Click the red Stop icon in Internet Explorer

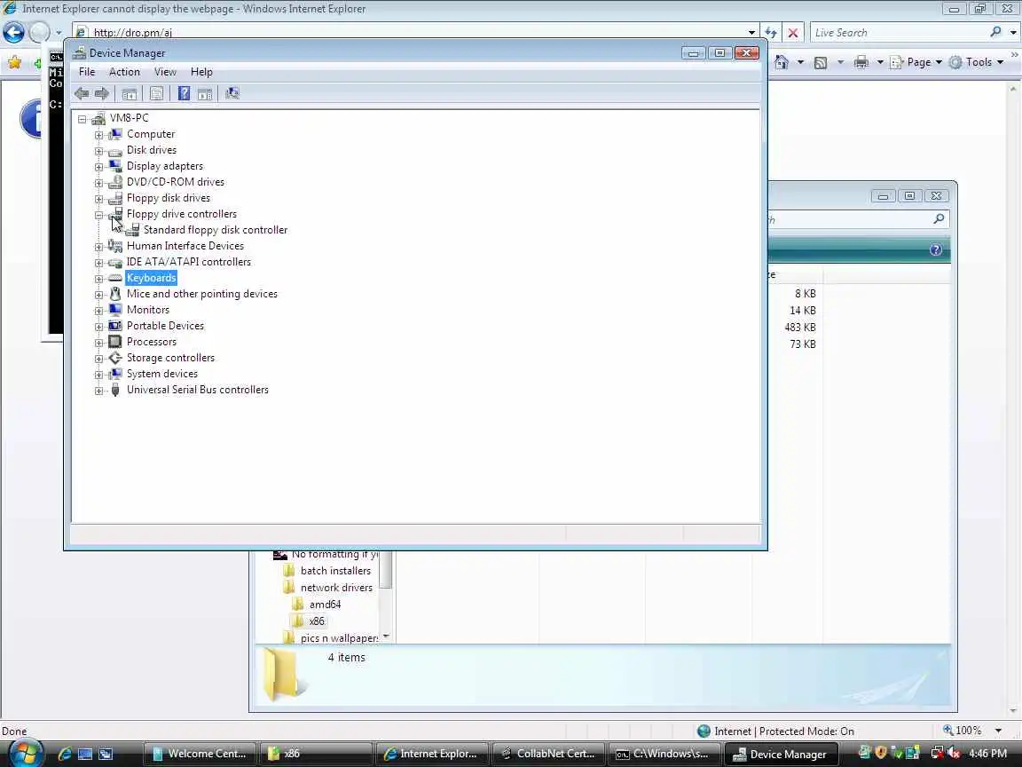point(792,32)
